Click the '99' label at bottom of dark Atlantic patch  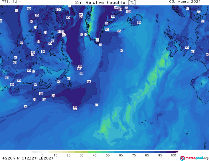point(75,107)
